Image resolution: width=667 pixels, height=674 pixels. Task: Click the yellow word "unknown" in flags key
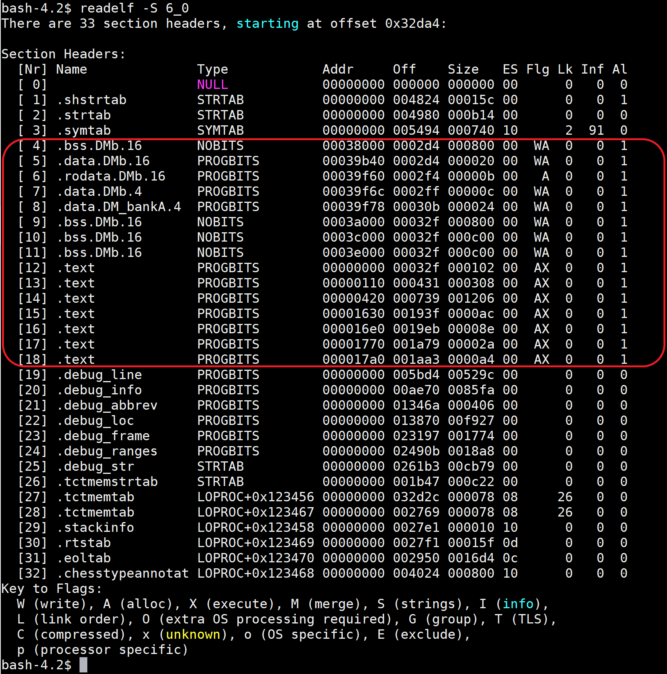pos(193,634)
